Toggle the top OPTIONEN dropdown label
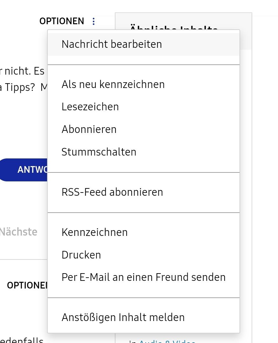Image resolution: width=278 pixels, height=343 pixels. pos(62,21)
